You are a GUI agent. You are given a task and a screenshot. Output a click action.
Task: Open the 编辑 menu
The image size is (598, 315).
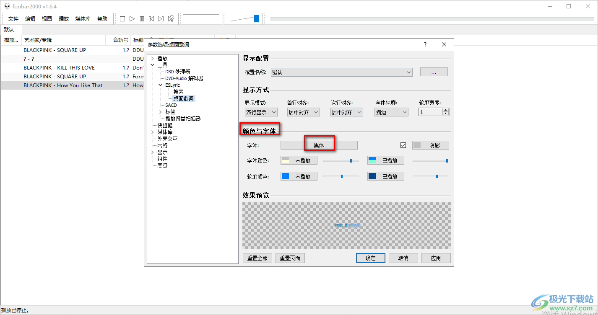30,19
